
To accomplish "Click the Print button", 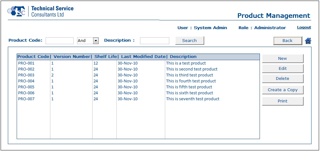I will tap(283, 101).
